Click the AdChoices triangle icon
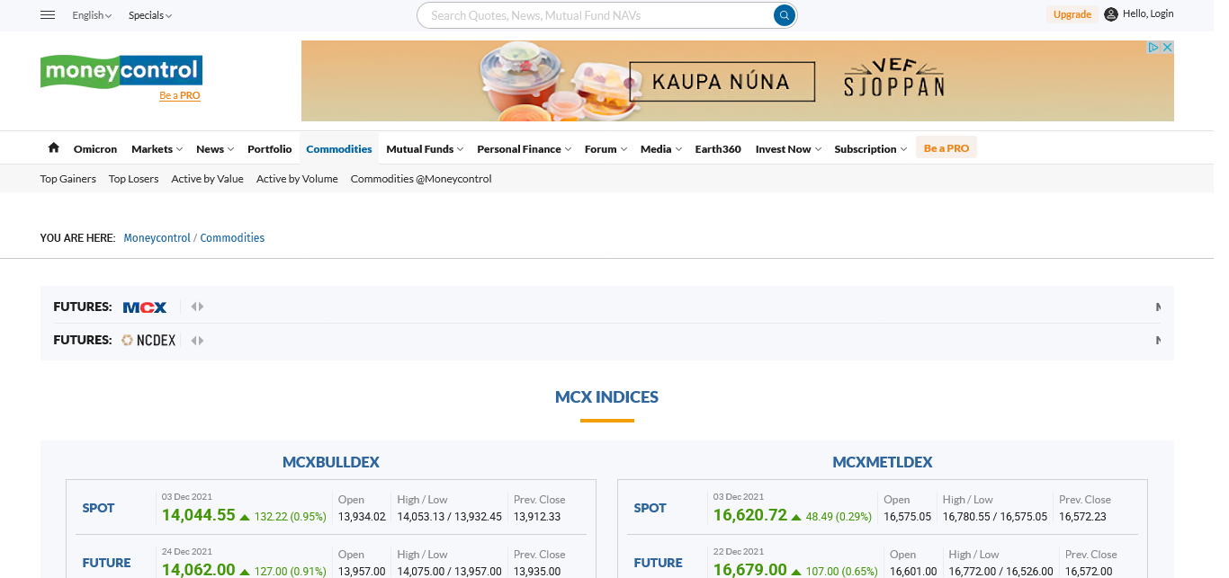This screenshot has width=1229, height=578. tap(1153, 48)
